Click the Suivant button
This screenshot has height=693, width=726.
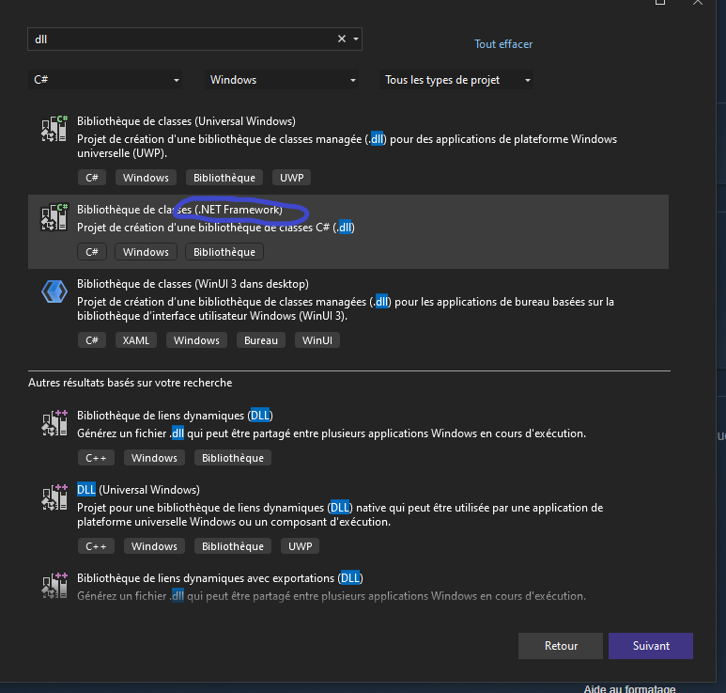pos(651,646)
